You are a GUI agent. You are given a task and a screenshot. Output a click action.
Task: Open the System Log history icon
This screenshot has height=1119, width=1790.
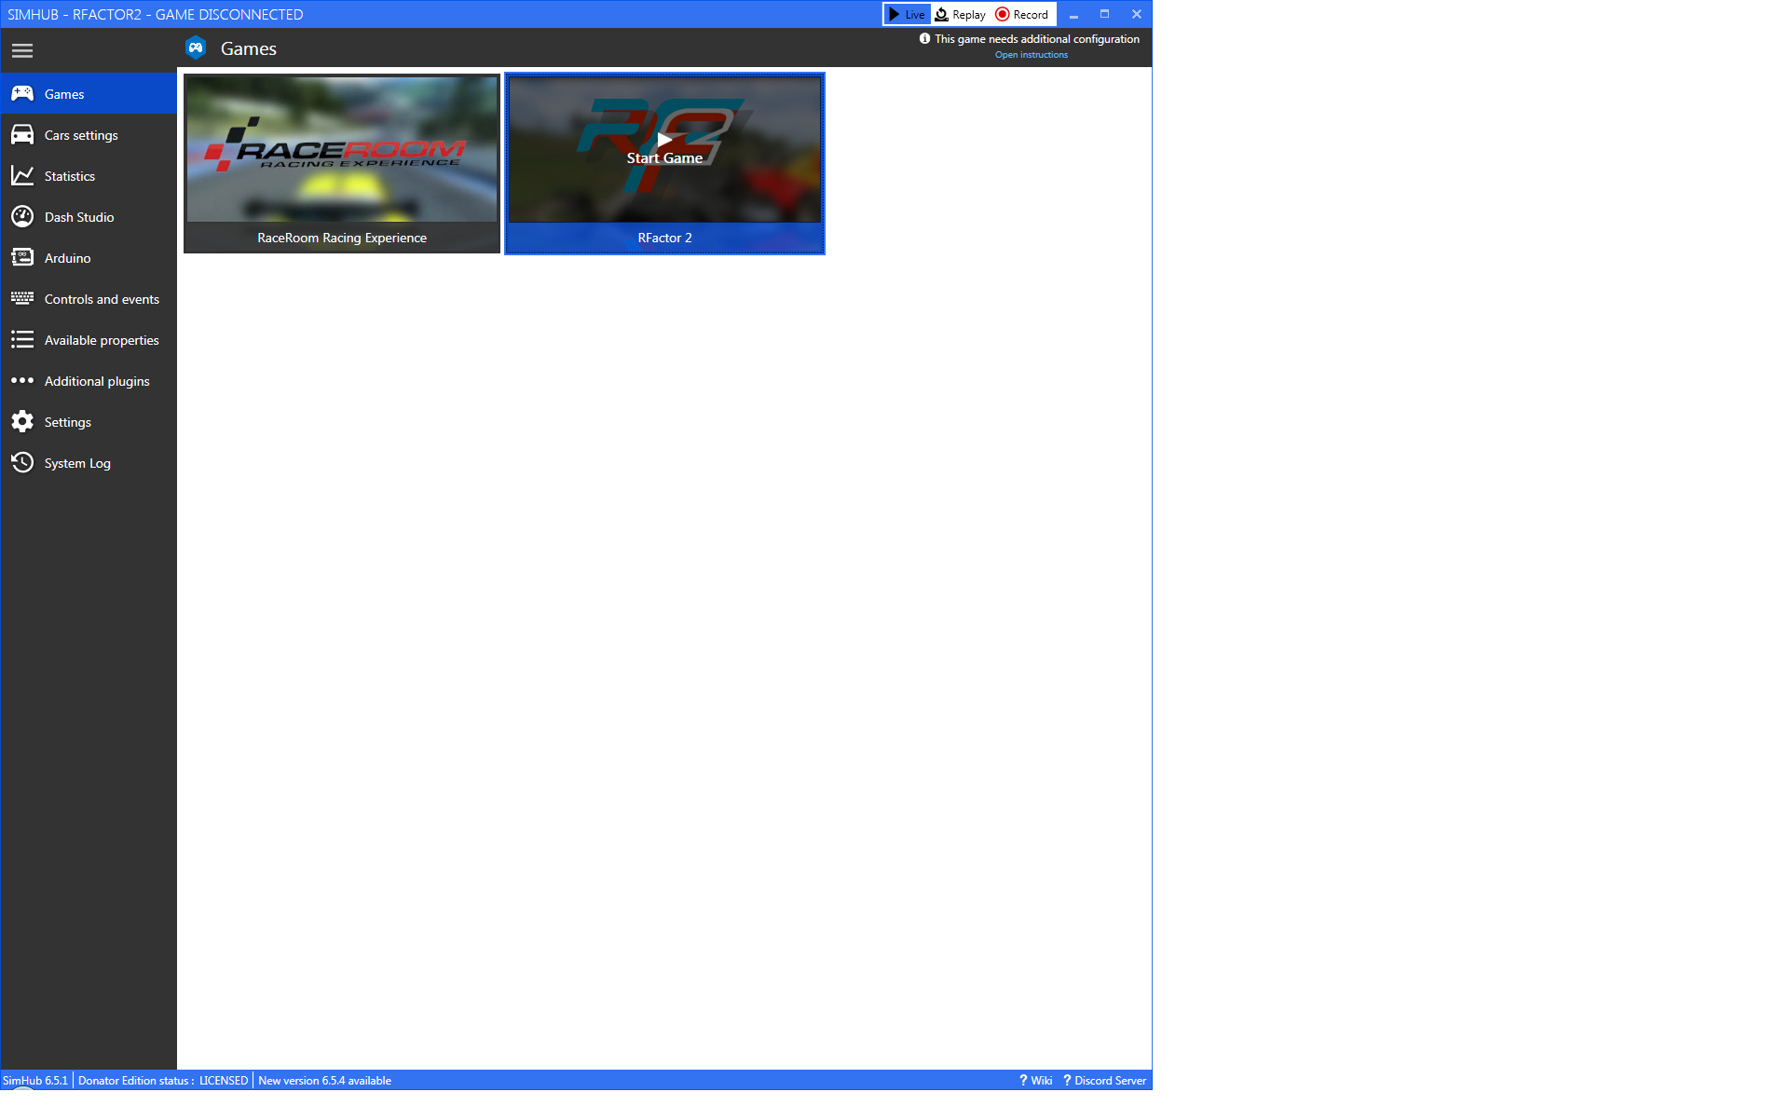pyautogui.click(x=22, y=463)
